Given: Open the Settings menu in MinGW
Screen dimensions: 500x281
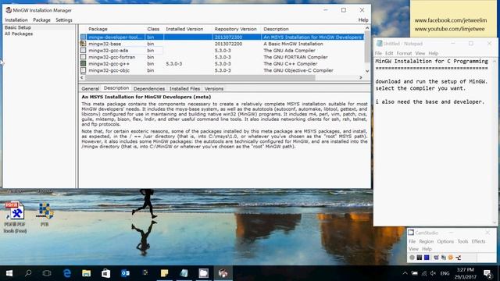Looking at the screenshot, I should tap(64, 20).
